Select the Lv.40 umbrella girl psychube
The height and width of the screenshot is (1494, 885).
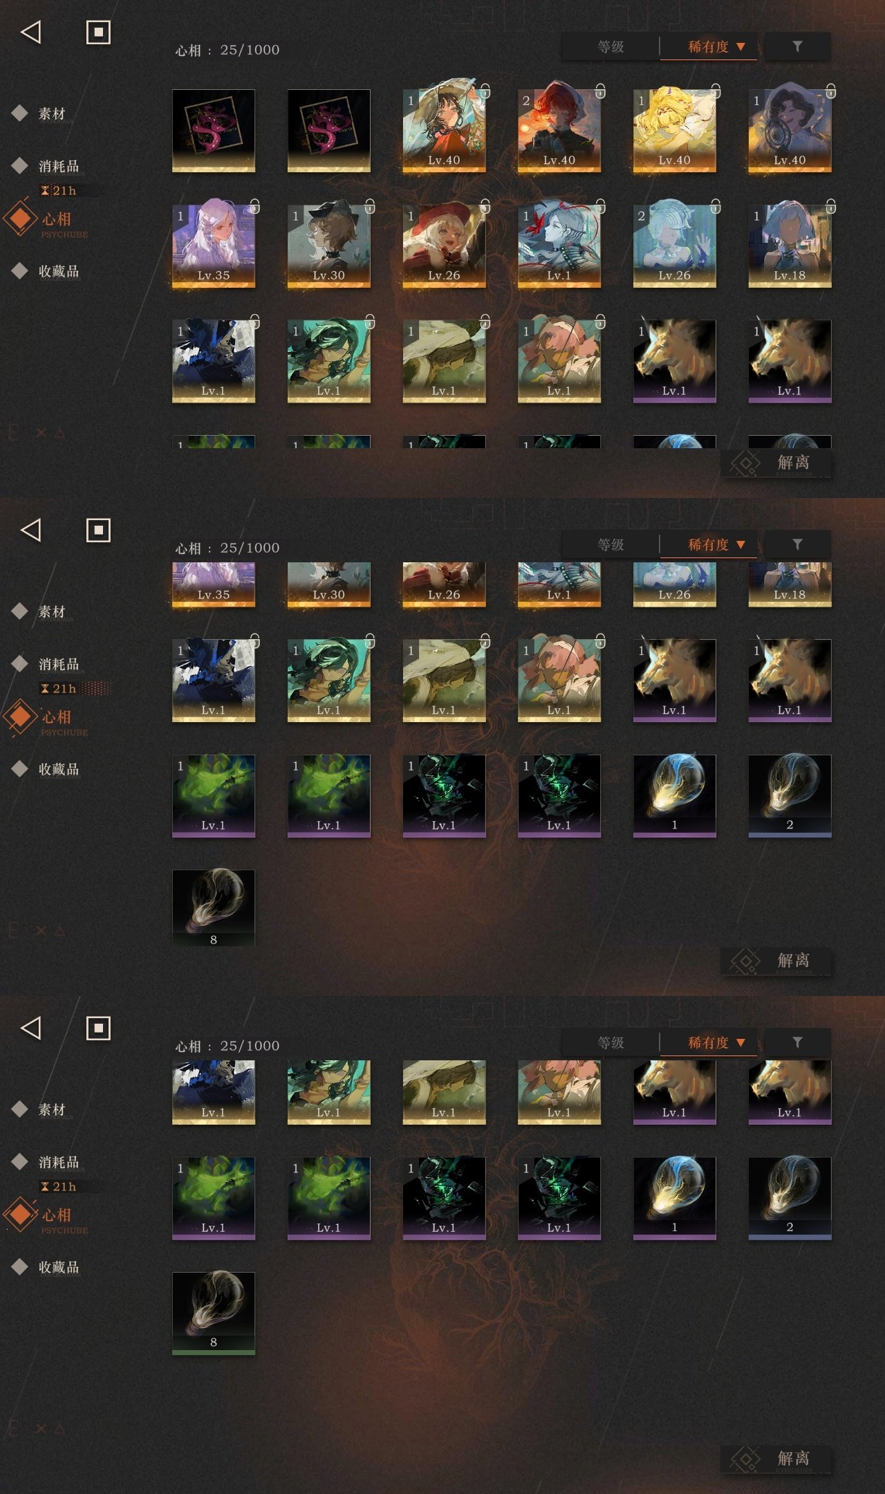[444, 130]
